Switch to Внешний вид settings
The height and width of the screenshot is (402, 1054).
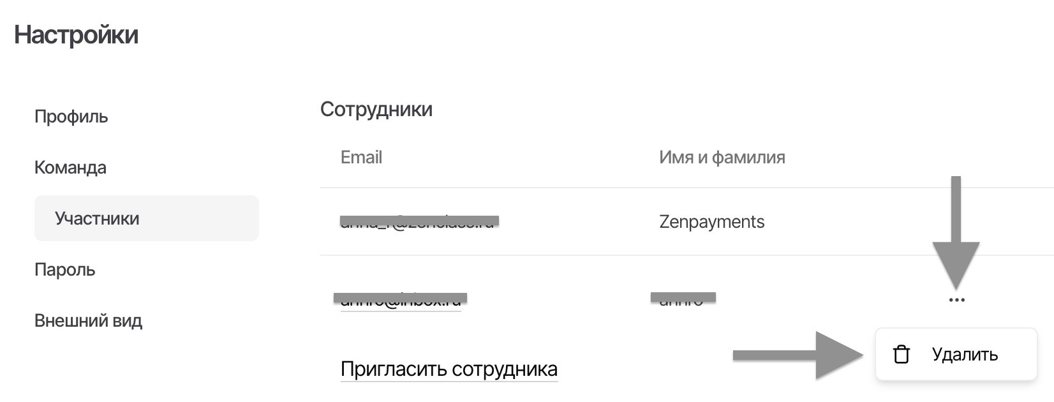pos(88,321)
